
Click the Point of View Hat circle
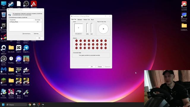pos(103,29)
